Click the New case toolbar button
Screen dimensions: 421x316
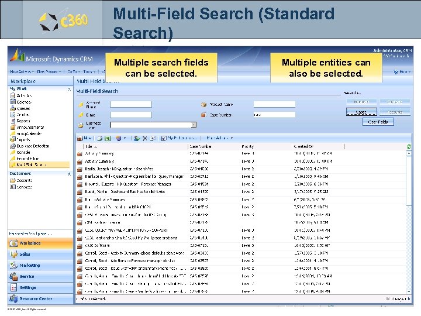click(84, 138)
